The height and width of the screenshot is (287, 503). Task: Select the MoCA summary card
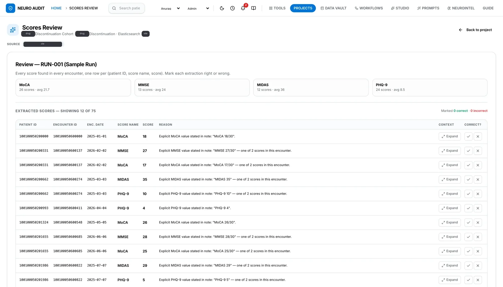click(x=73, y=87)
